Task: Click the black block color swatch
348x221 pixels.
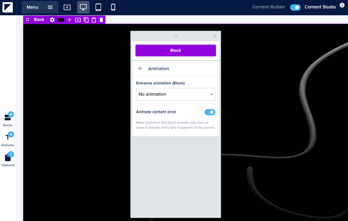Action: point(61,20)
